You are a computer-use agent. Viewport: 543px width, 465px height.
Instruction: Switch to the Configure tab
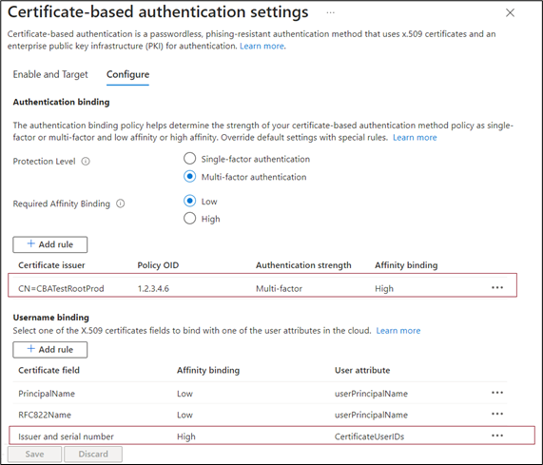[x=127, y=74]
